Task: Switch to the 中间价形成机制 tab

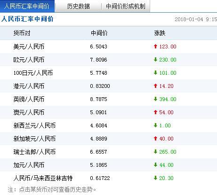Action: point(126,6)
